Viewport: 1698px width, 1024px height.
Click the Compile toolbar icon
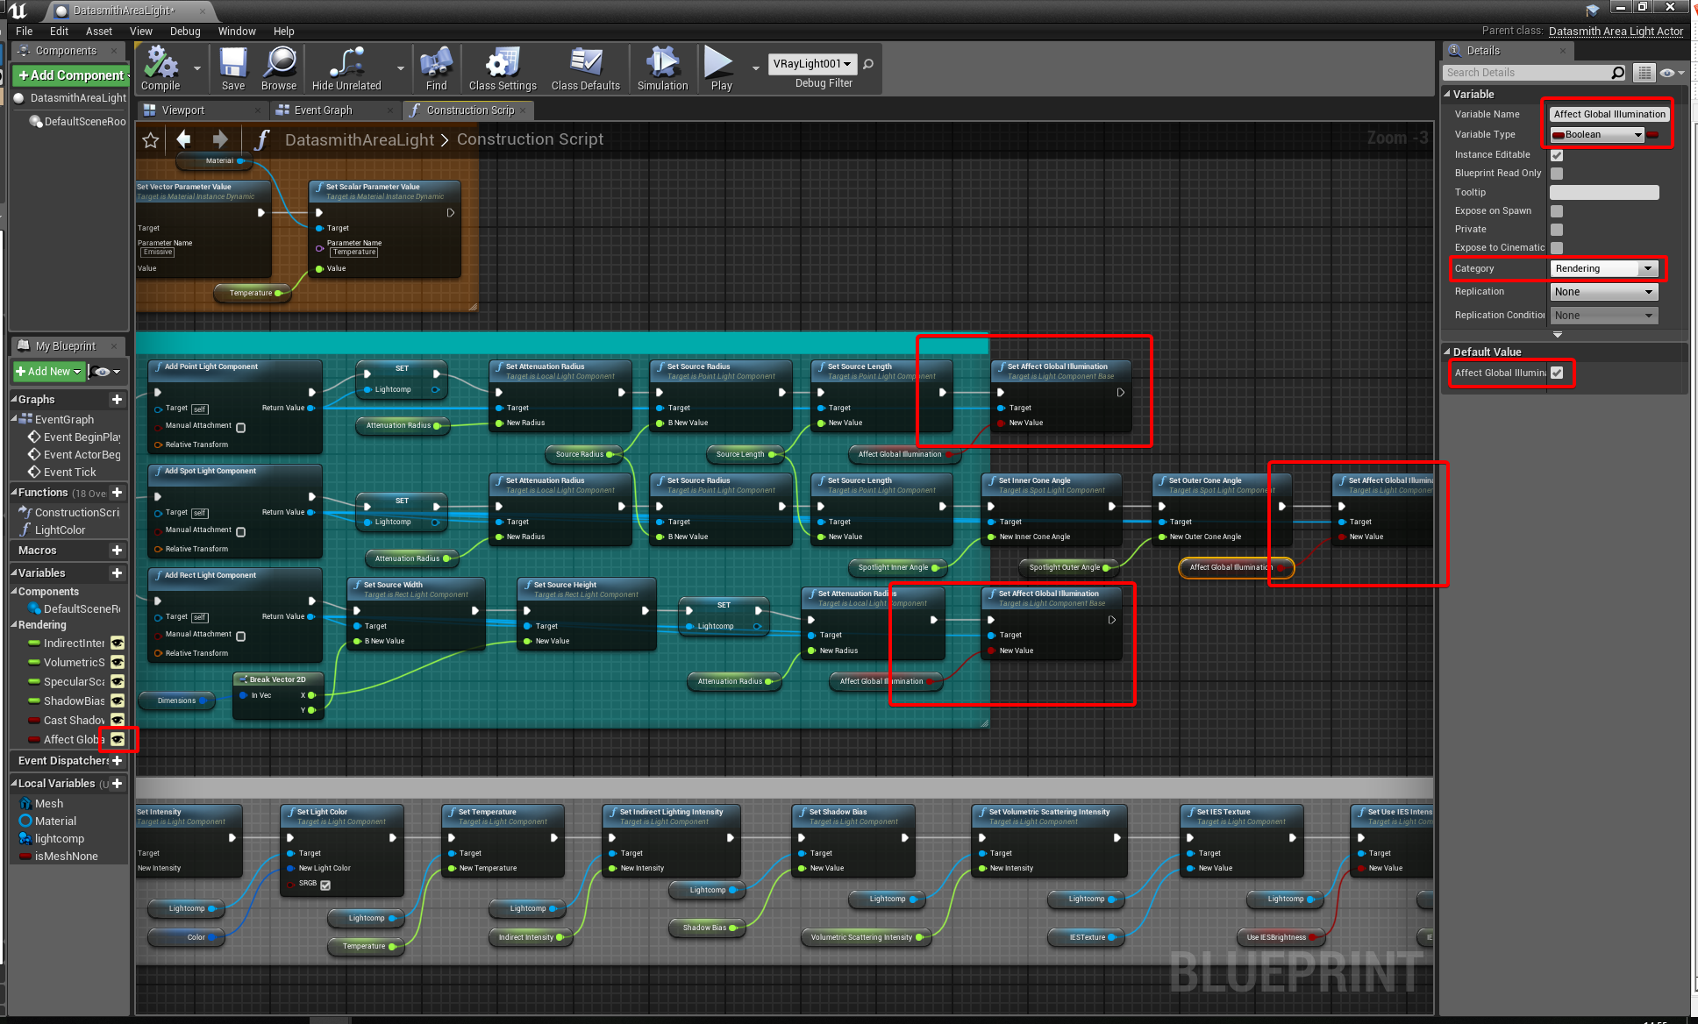161,68
